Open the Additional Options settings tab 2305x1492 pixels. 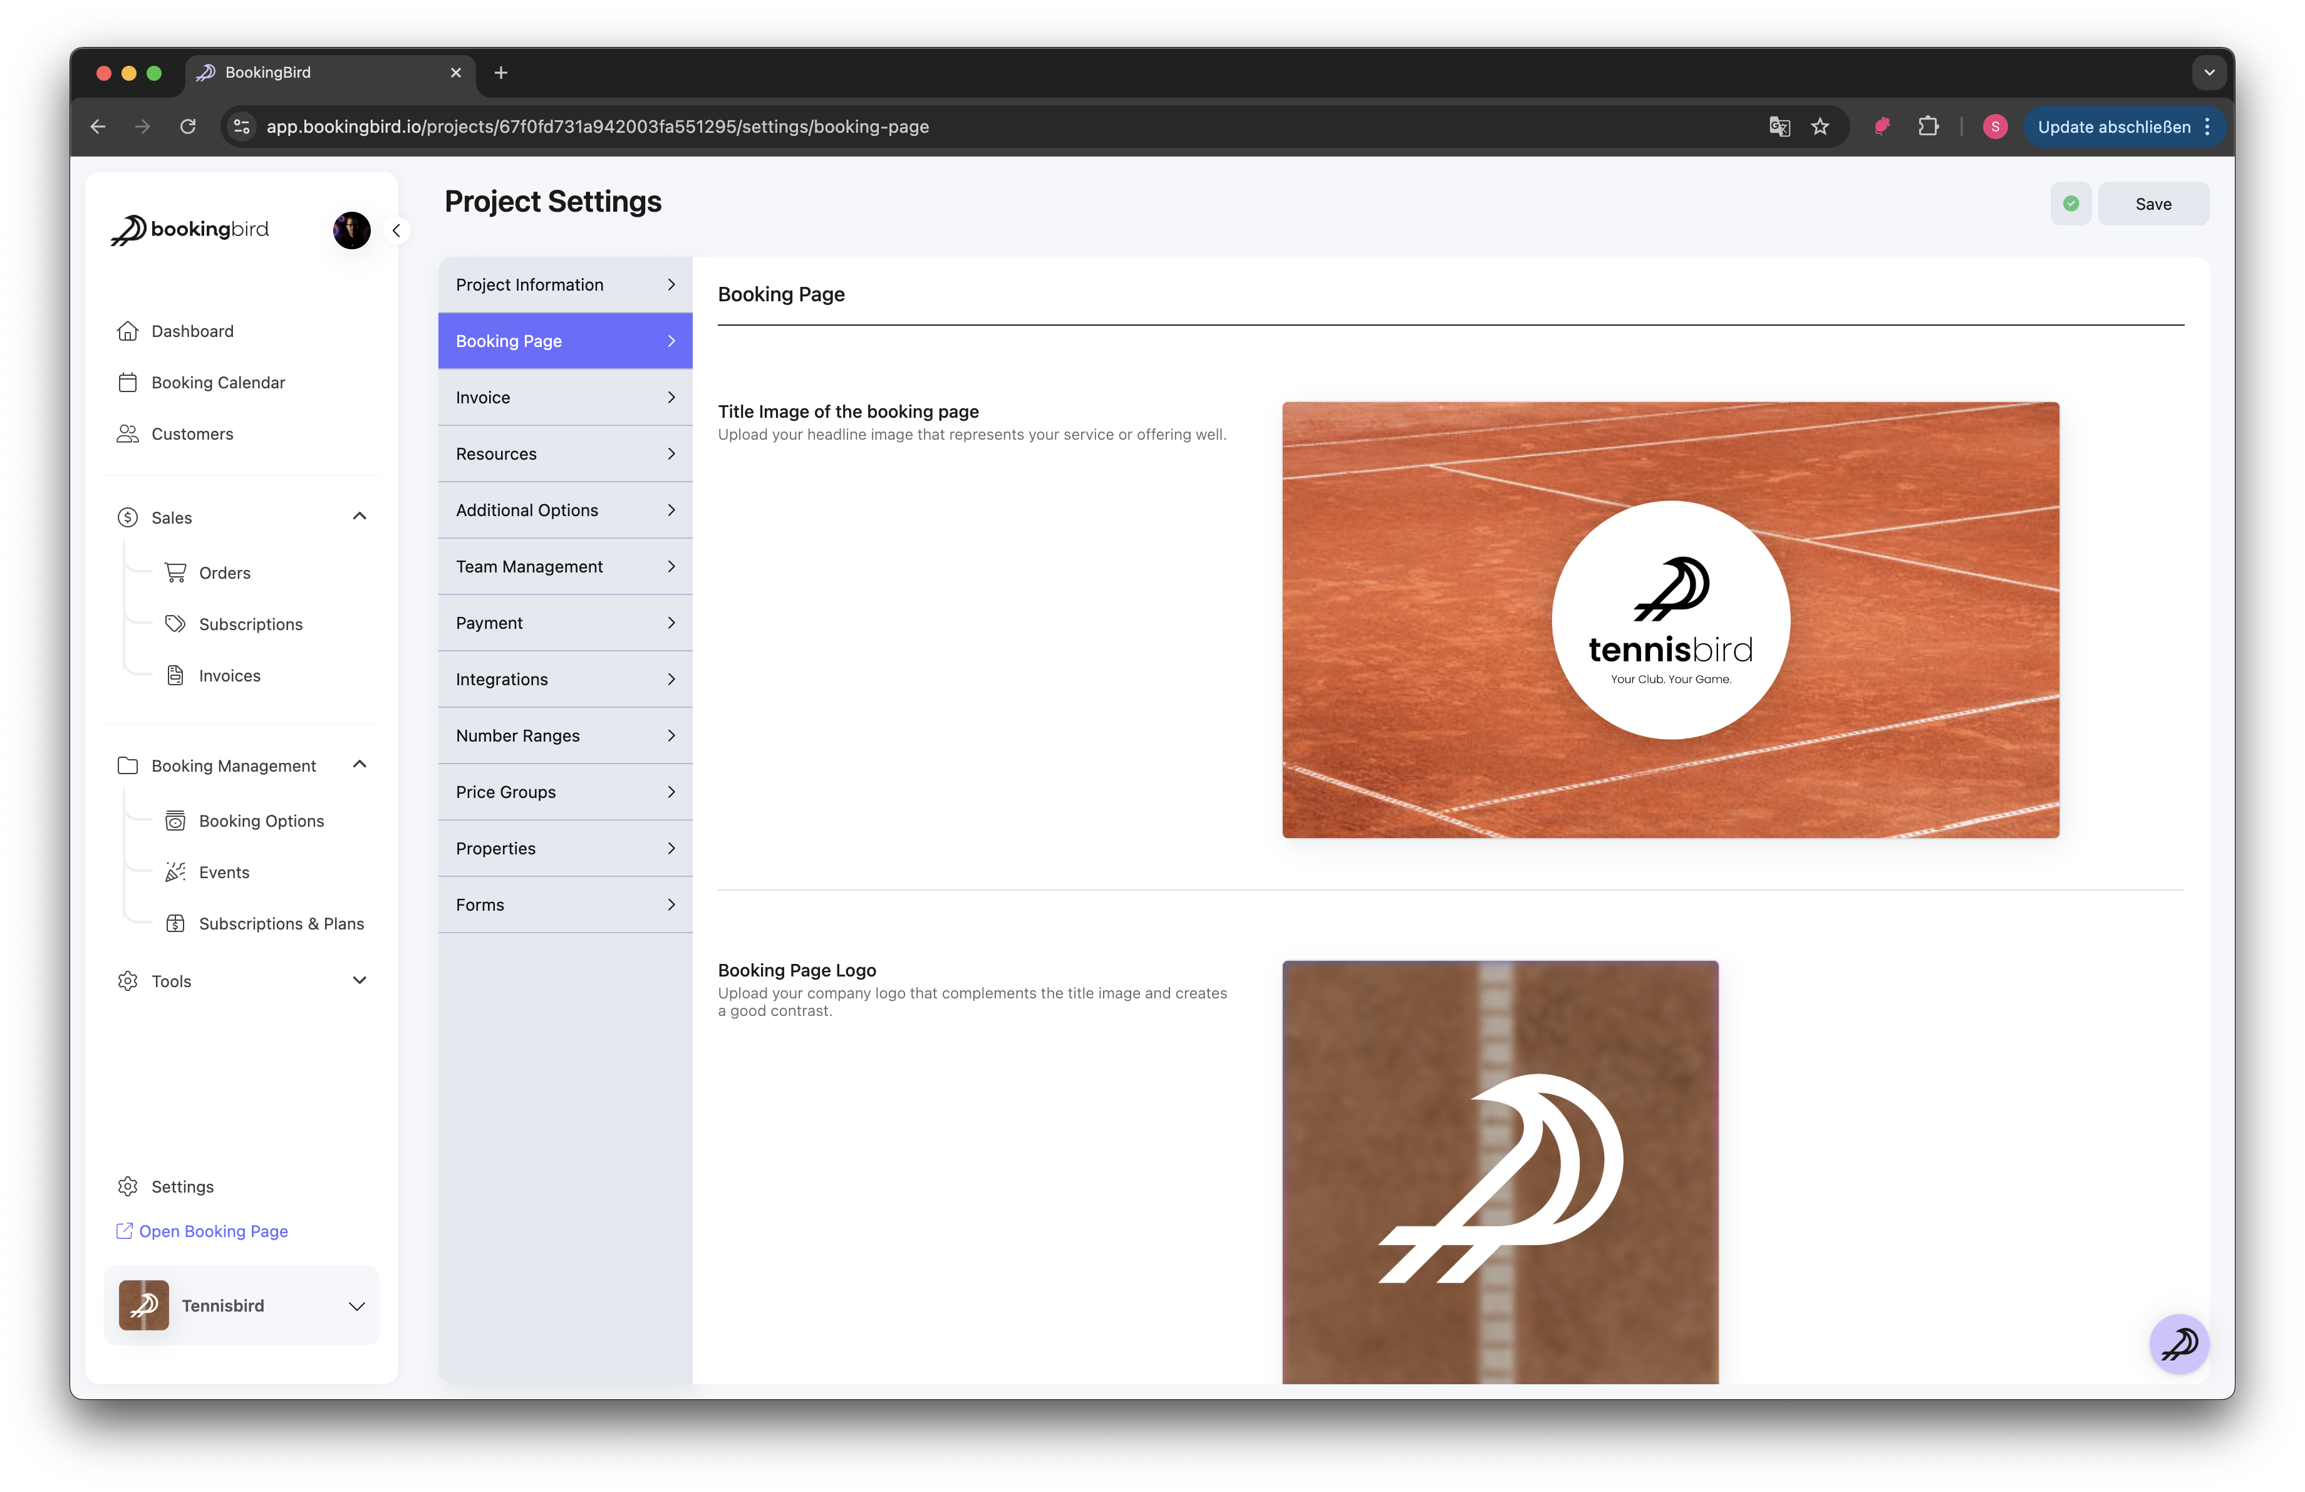point(564,510)
